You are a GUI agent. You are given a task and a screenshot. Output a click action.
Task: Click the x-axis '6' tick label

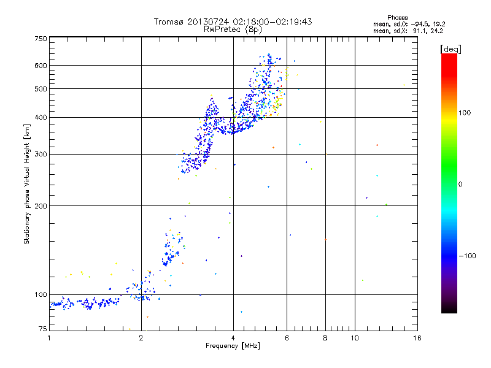coord(287,338)
